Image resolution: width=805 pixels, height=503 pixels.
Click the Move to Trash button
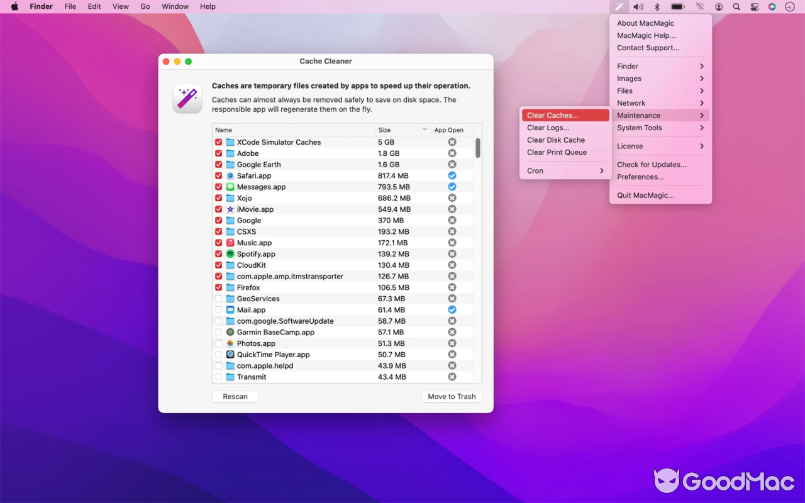[x=452, y=396]
